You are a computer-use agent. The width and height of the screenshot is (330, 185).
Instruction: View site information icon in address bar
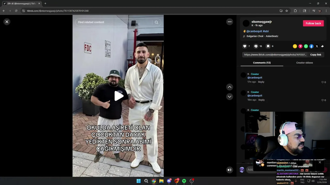coord(23,11)
